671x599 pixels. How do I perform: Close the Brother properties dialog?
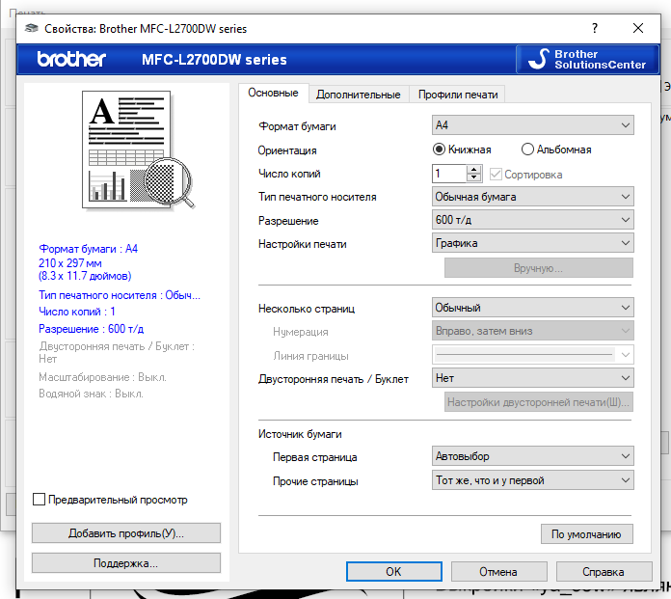tap(637, 28)
